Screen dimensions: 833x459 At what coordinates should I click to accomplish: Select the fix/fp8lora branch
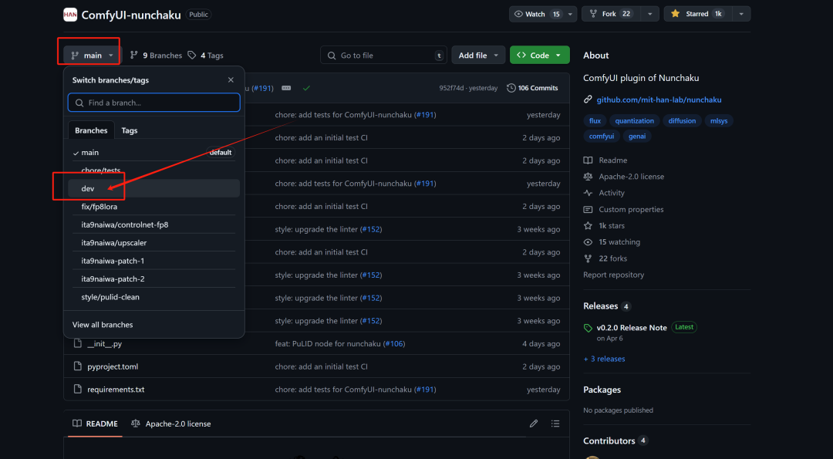(x=154, y=207)
